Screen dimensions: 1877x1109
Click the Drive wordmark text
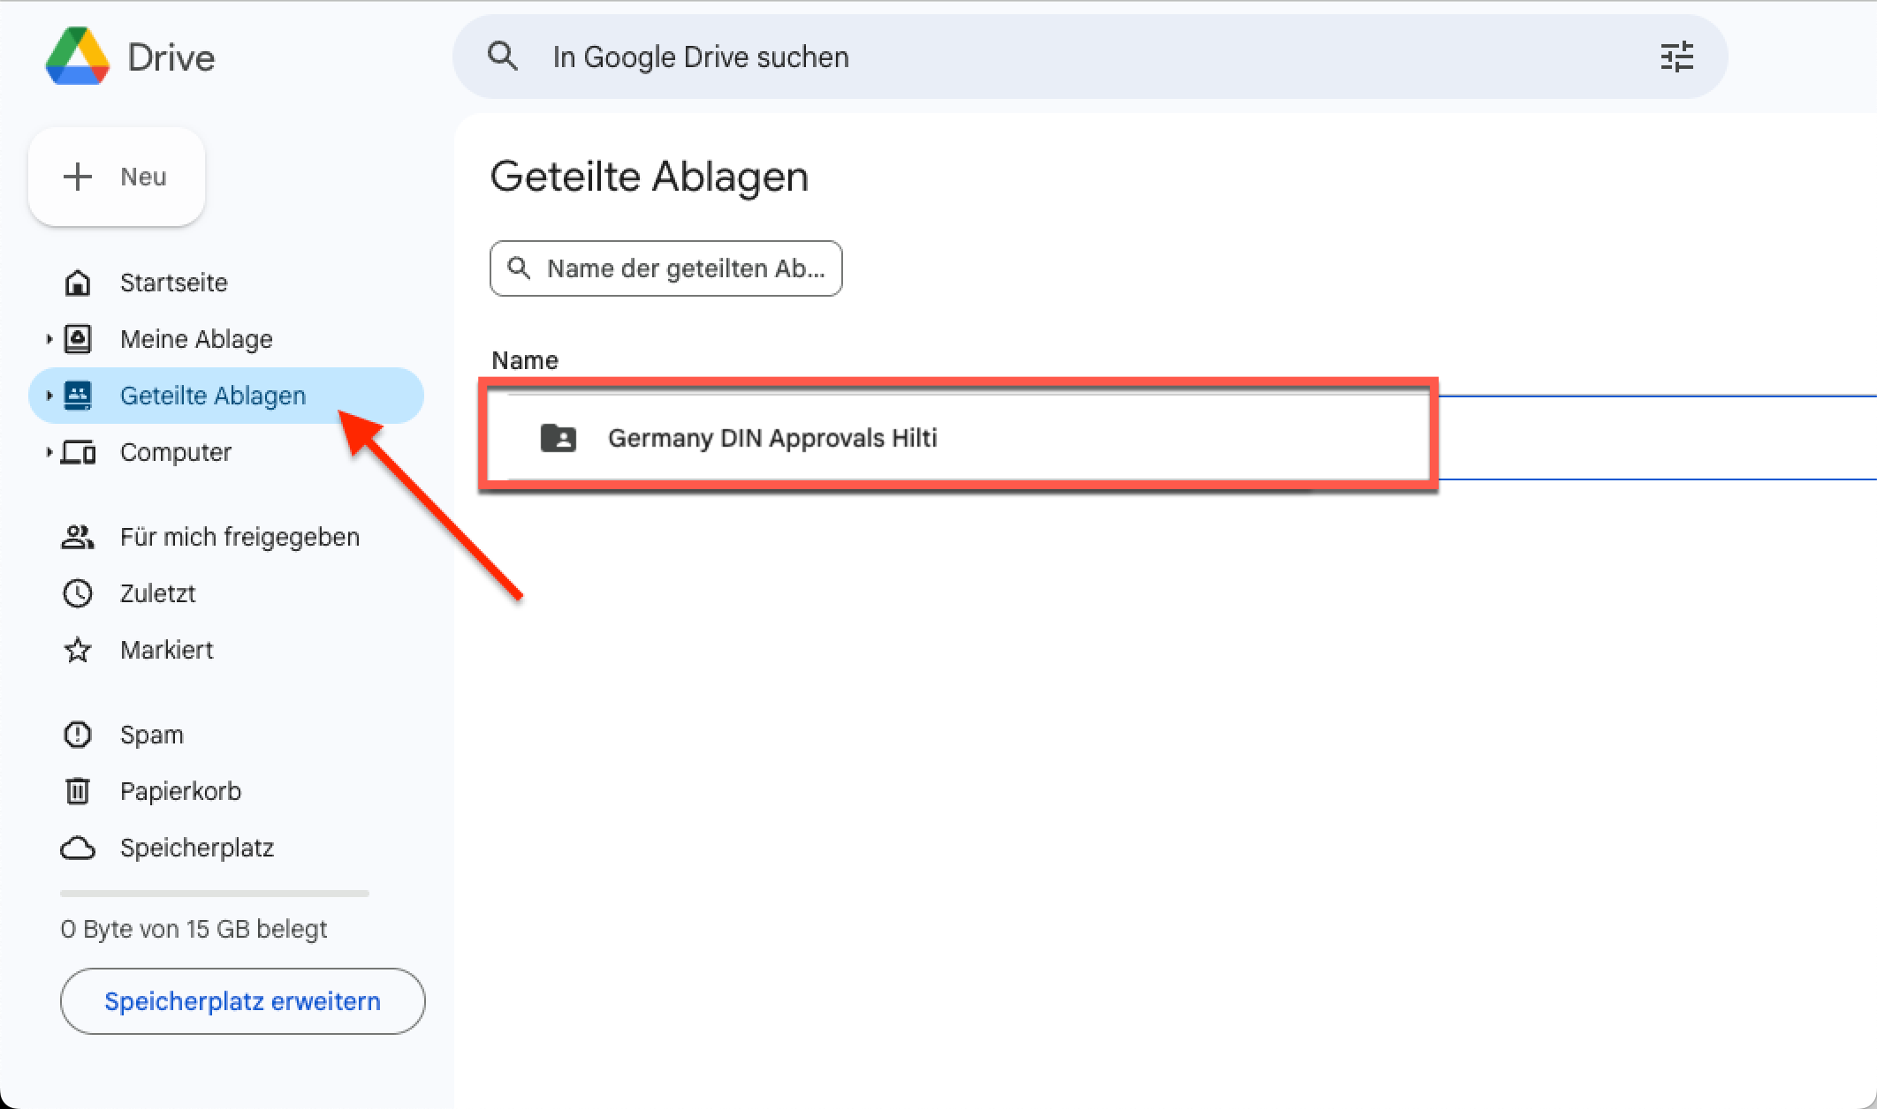coord(171,57)
